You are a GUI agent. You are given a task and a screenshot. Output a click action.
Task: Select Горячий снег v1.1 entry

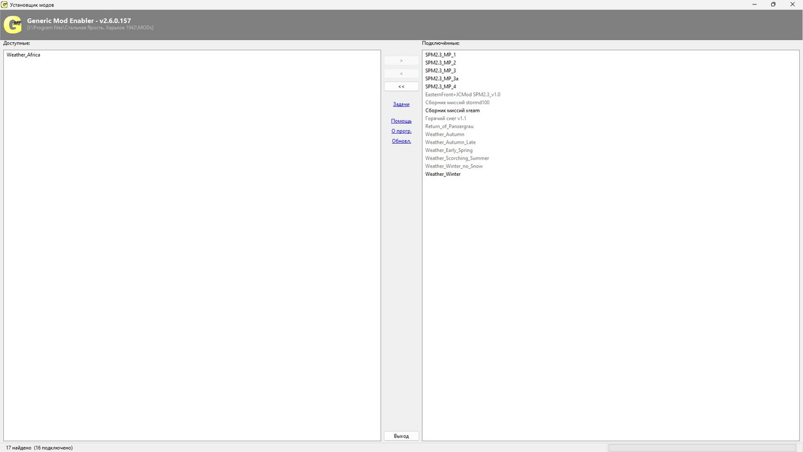(445, 119)
